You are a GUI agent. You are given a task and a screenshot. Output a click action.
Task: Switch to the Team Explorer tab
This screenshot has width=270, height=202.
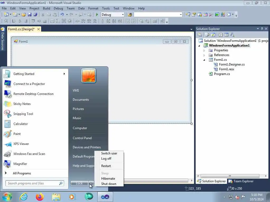(241, 181)
